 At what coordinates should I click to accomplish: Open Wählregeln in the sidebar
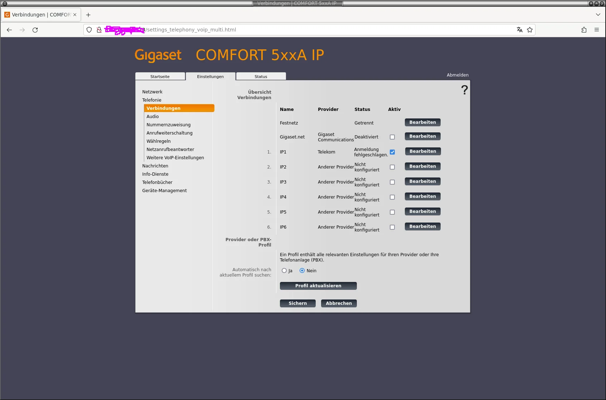tap(159, 141)
